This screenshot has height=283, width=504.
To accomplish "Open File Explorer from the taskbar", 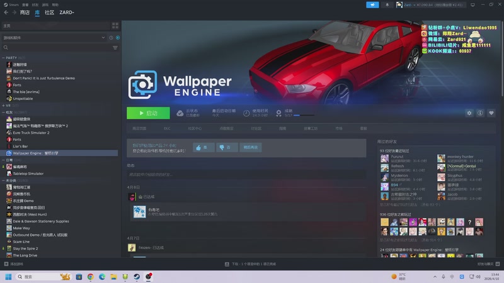I will tap(113, 277).
